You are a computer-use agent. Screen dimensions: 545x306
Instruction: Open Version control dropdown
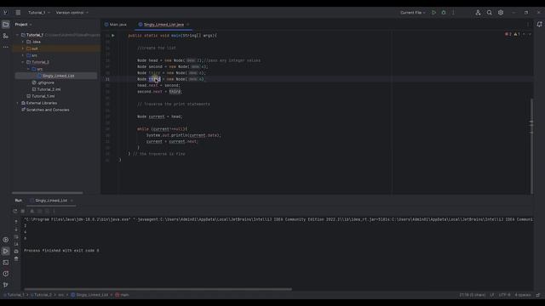point(72,13)
